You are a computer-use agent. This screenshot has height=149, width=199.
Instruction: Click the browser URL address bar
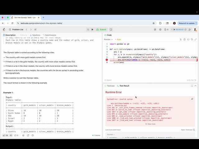(x=84, y=23)
